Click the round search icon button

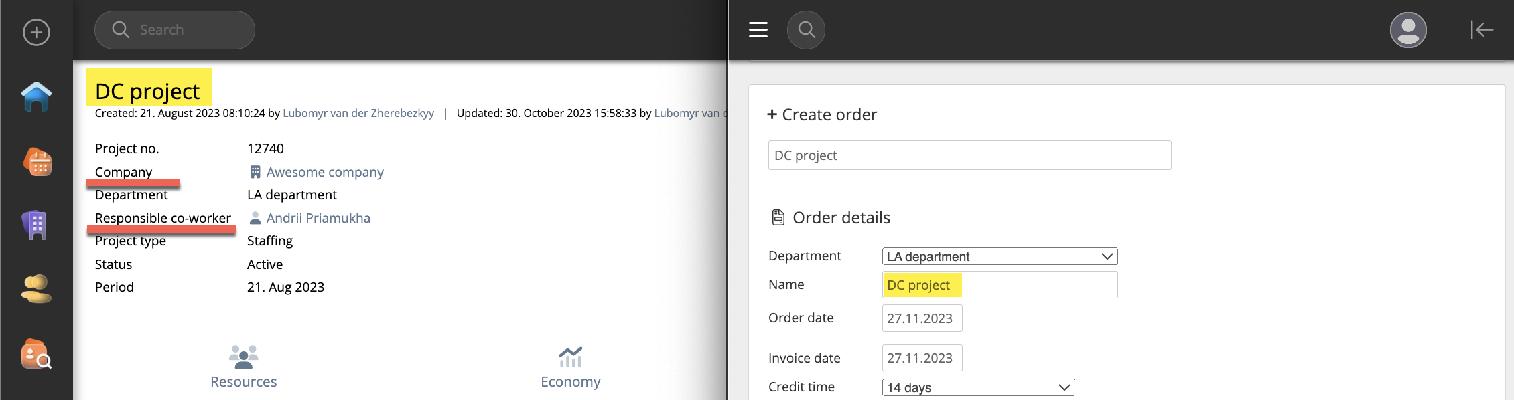(806, 30)
